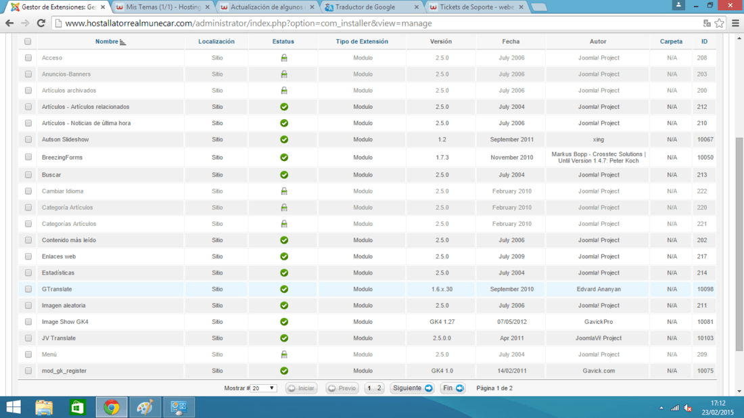The height and width of the screenshot is (418, 744).
Task: Disable Autson Slideshow via its green check icon
Action: [x=284, y=139]
